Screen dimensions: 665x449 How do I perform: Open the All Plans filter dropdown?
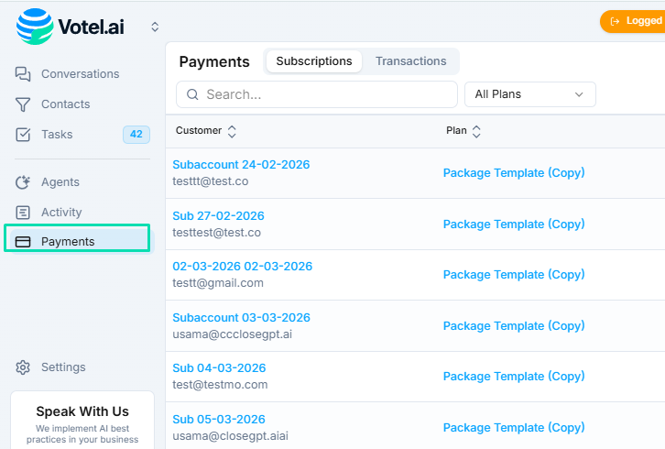click(530, 94)
